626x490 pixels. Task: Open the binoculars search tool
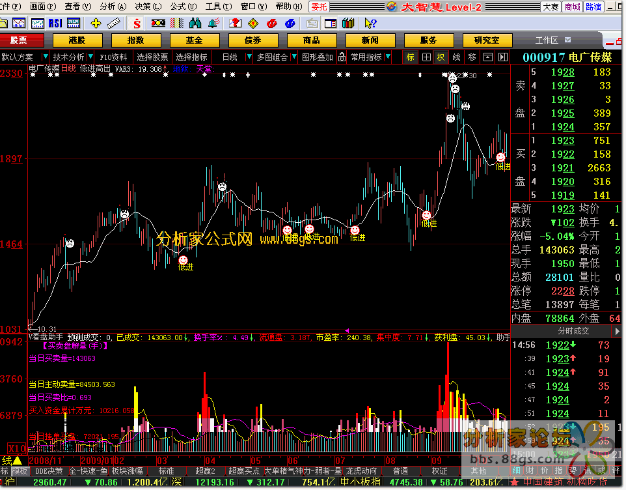point(195,23)
